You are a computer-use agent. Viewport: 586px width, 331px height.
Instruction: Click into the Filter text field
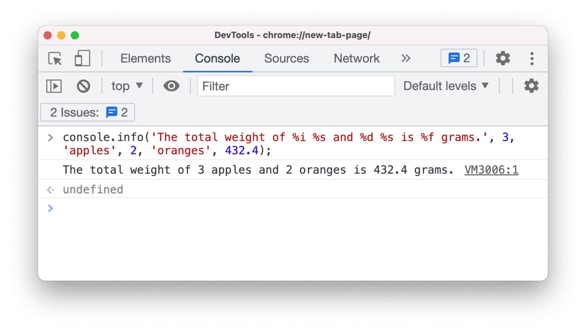[295, 86]
